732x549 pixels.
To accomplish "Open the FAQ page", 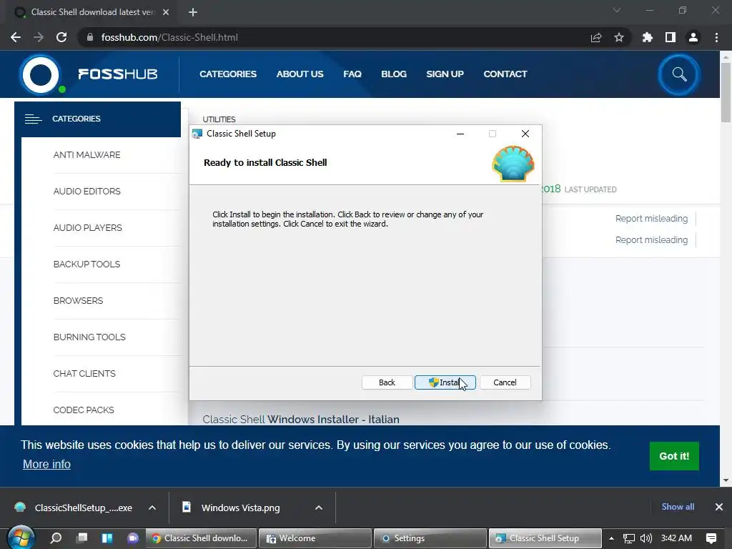I will click(x=352, y=74).
